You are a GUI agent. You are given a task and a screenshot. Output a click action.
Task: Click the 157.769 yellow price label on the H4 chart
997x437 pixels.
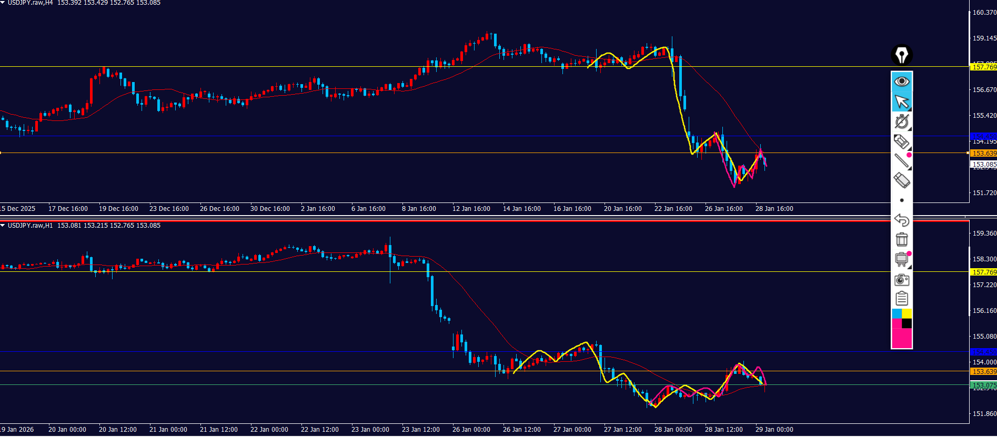coord(983,67)
